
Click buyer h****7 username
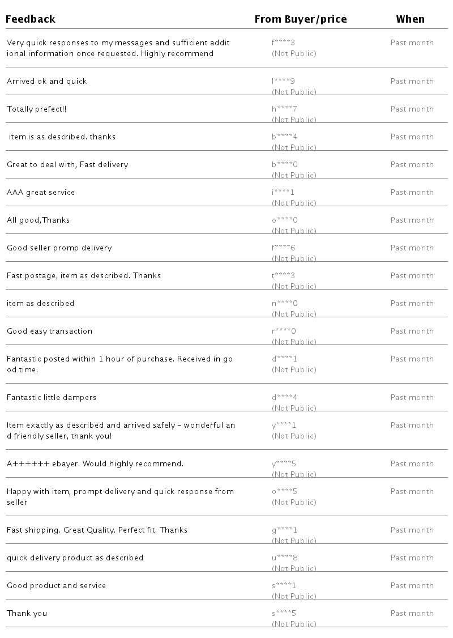pyautogui.click(x=284, y=109)
